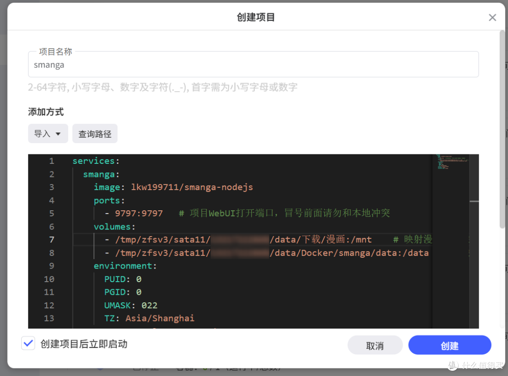Click the 'TZ: Asia/Shanghai' line

[149, 318]
